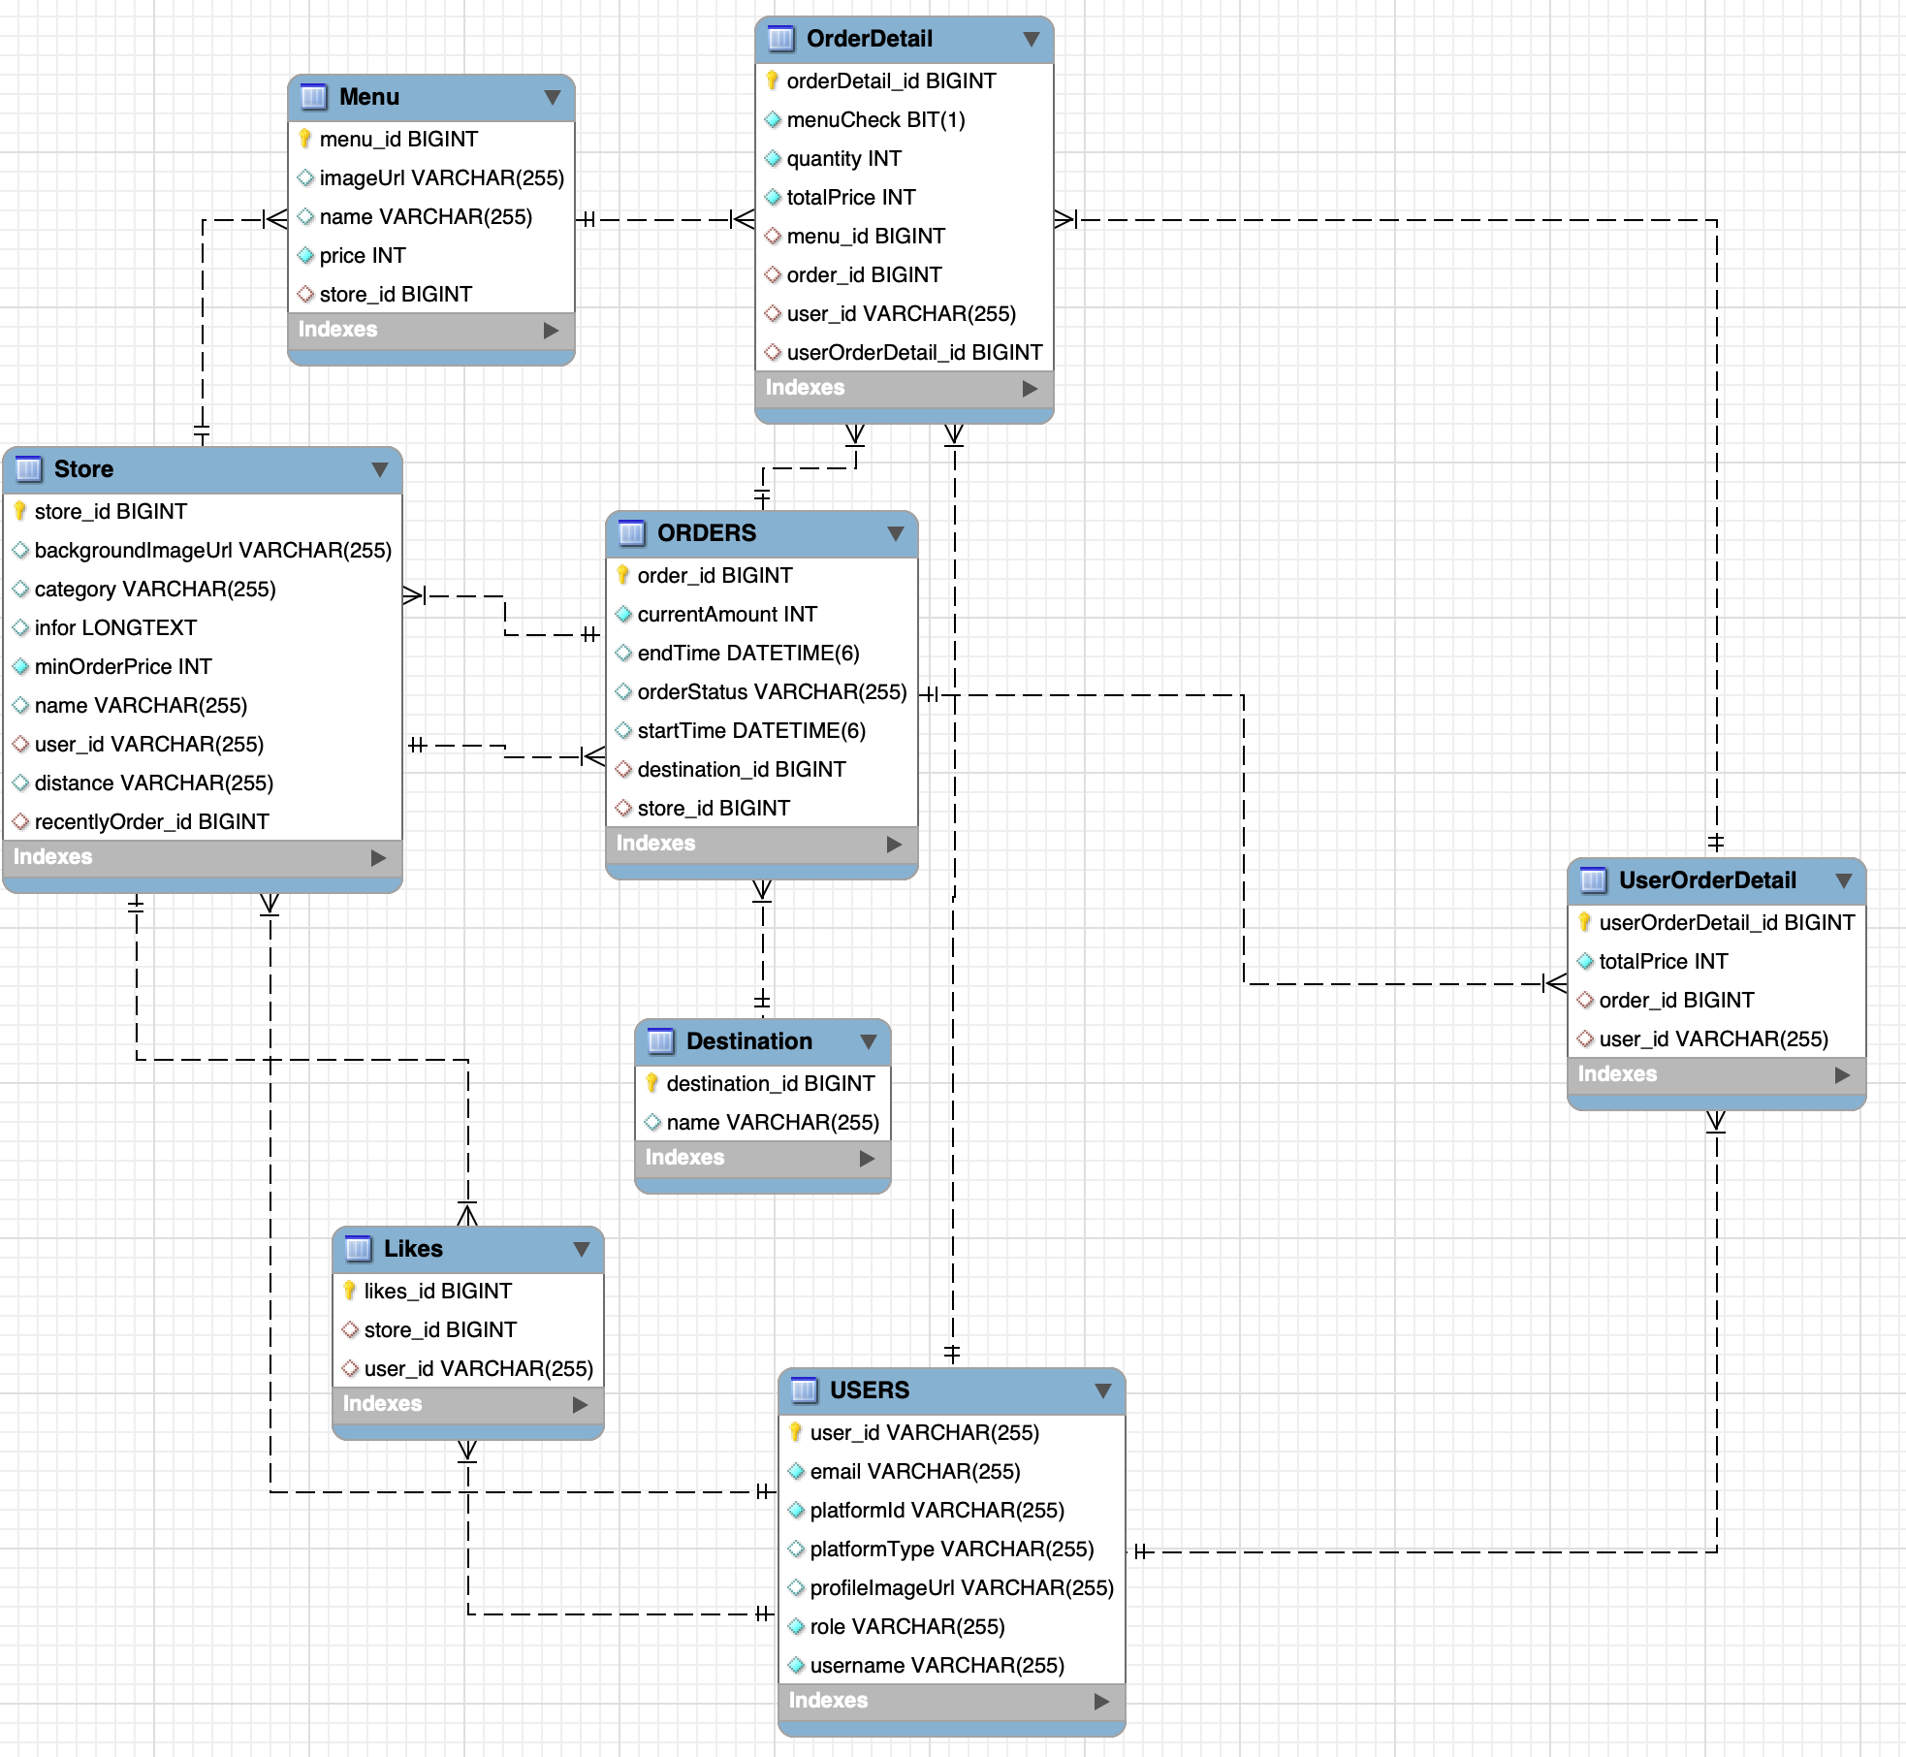This screenshot has width=1906, height=1757.
Task: Collapse the Store table
Action: [x=381, y=469]
